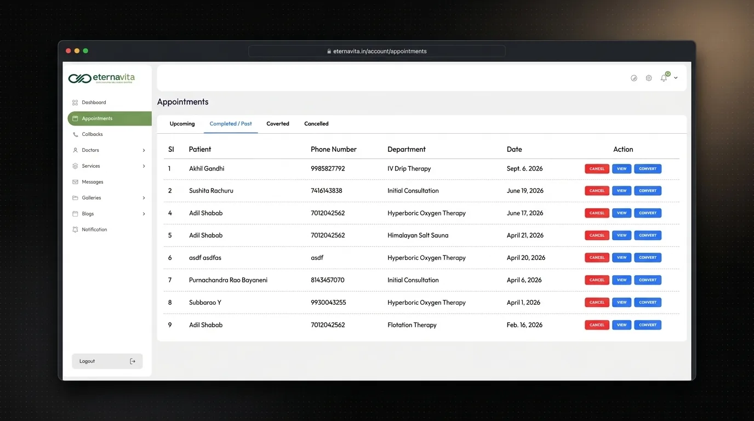754x421 pixels.
Task: Convert Subbarao Y's appointment
Action: pos(648,303)
